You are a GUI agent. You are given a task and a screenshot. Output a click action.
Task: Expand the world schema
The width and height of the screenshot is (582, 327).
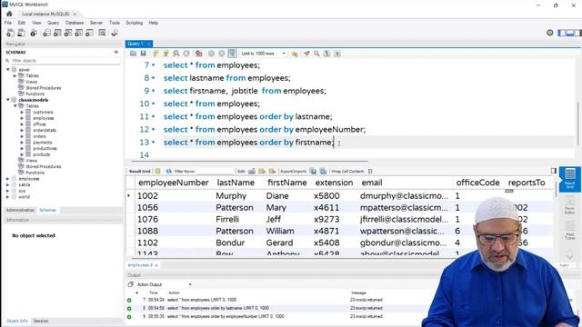tap(8, 197)
